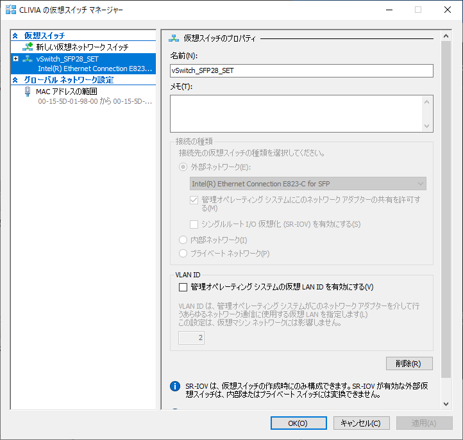Minimize the Virtual Switch Manager window
The height and width of the screenshot is (440, 463).
click(389, 10)
